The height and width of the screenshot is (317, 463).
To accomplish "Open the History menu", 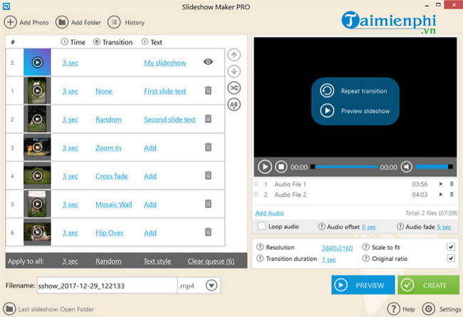I will coord(126,22).
